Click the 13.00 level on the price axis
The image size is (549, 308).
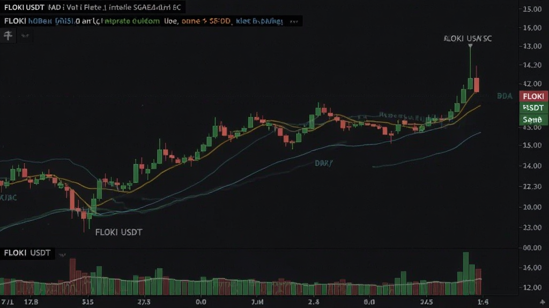[x=532, y=46]
